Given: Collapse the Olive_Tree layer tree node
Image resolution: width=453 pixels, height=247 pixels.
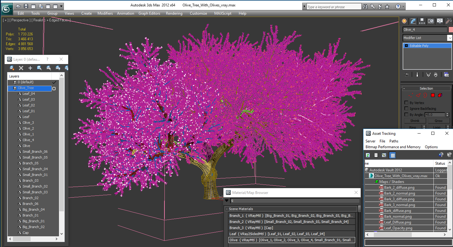Looking at the screenshot, I should coord(10,88).
